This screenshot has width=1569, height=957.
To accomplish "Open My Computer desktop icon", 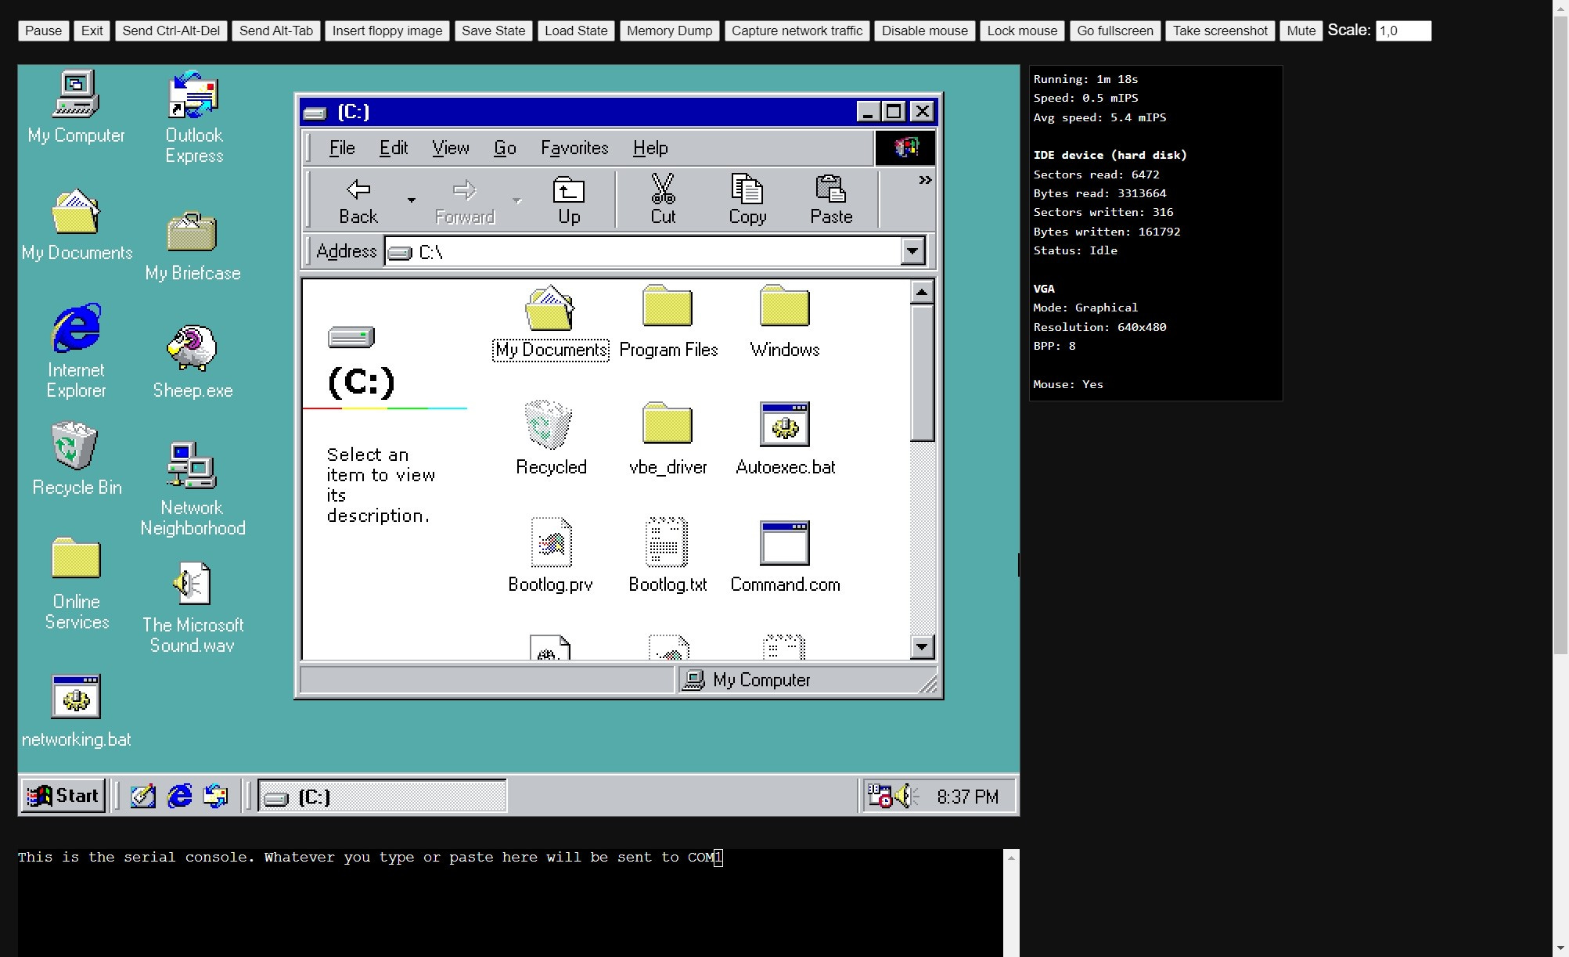I will pyautogui.click(x=76, y=107).
